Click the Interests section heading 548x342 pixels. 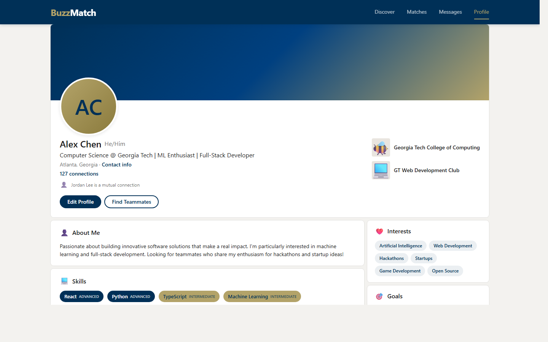pyautogui.click(x=399, y=231)
